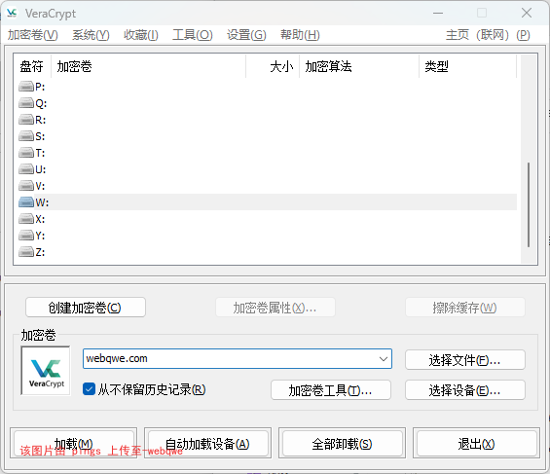Click 选择文件(F)... button
This screenshot has width=550, height=474.
click(x=464, y=360)
